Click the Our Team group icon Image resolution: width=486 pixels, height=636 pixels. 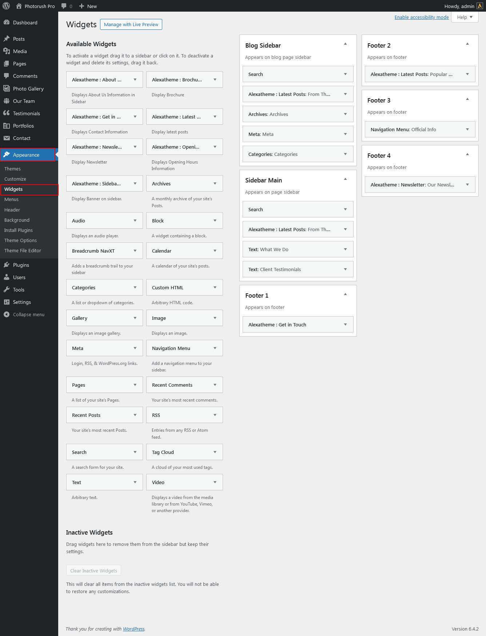[7, 101]
